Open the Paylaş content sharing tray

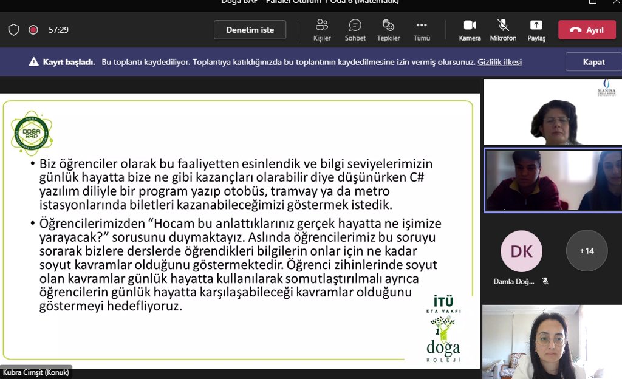pyautogui.click(x=536, y=29)
